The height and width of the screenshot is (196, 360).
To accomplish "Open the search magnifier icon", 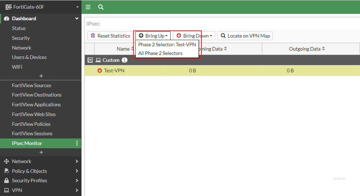I will pos(101,7).
